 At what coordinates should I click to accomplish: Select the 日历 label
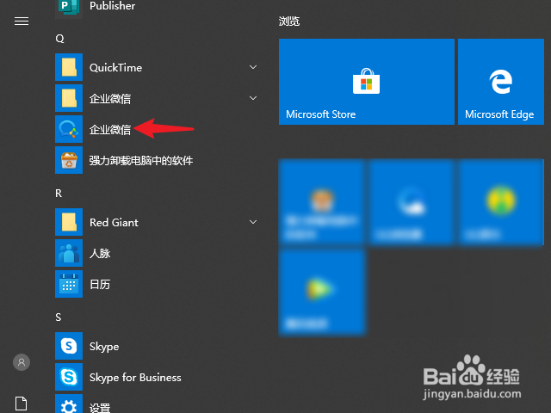100,284
